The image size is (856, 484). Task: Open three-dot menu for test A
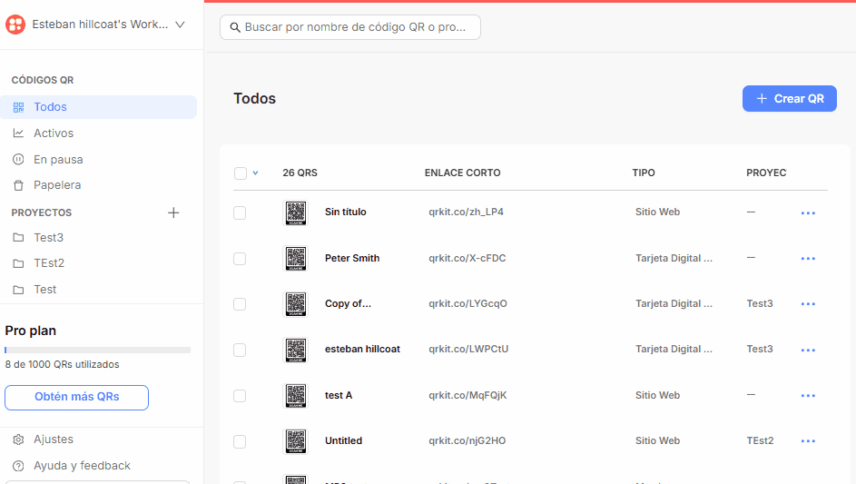click(808, 396)
